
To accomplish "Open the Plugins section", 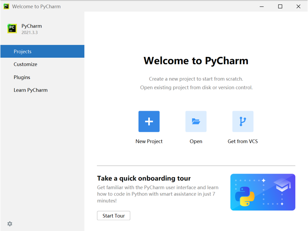I will (x=22, y=77).
